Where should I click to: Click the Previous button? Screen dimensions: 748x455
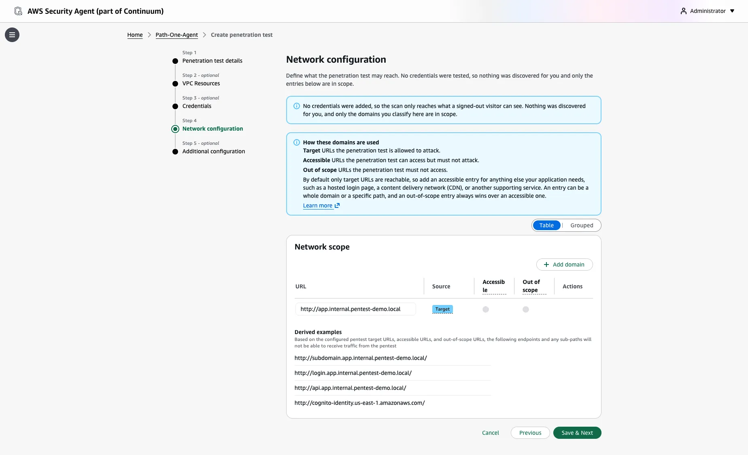[x=530, y=433]
